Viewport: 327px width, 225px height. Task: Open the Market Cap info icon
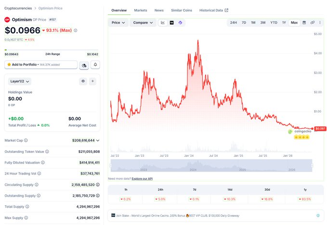[26, 140]
